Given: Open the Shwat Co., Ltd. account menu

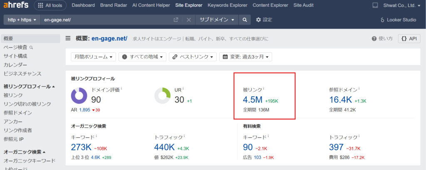Looking at the screenshot, I should pos(401,5).
